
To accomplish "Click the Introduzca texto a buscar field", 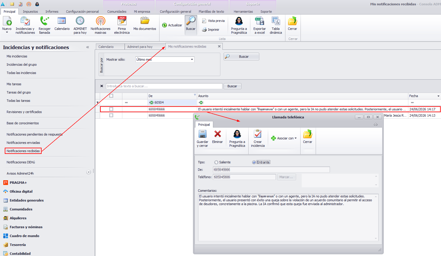I will 164,86.
